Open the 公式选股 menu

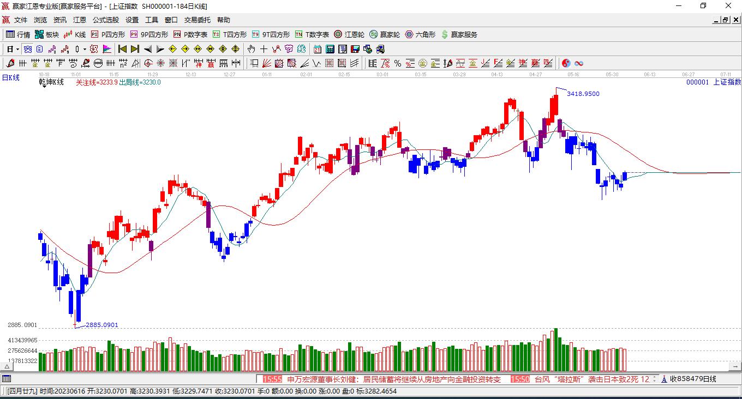click(105, 20)
